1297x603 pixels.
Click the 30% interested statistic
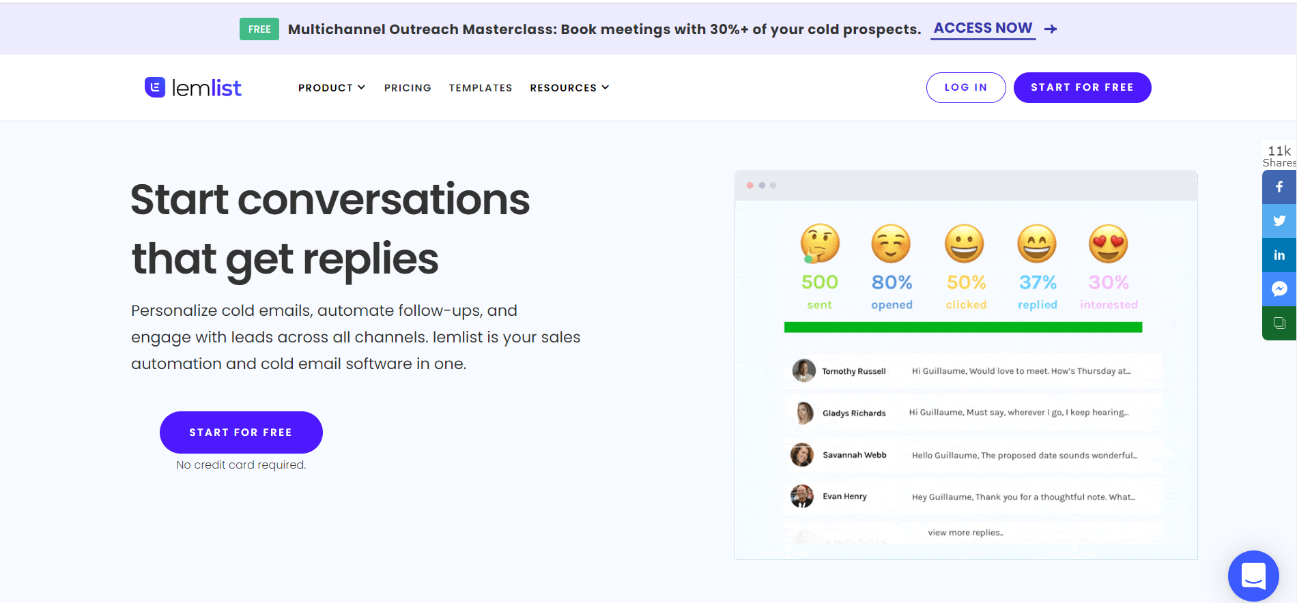click(x=1109, y=292)
